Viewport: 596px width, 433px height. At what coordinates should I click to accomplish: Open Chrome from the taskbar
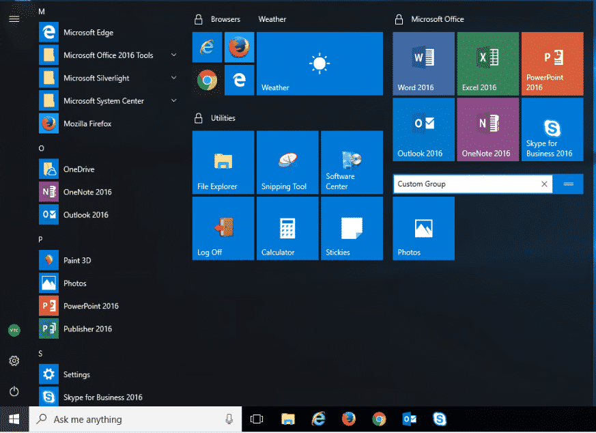click(379, 419)
